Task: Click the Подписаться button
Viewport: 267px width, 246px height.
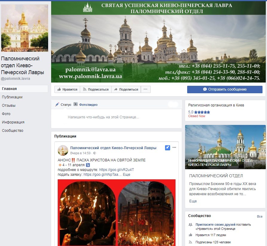Action: [x=96, y=89]
